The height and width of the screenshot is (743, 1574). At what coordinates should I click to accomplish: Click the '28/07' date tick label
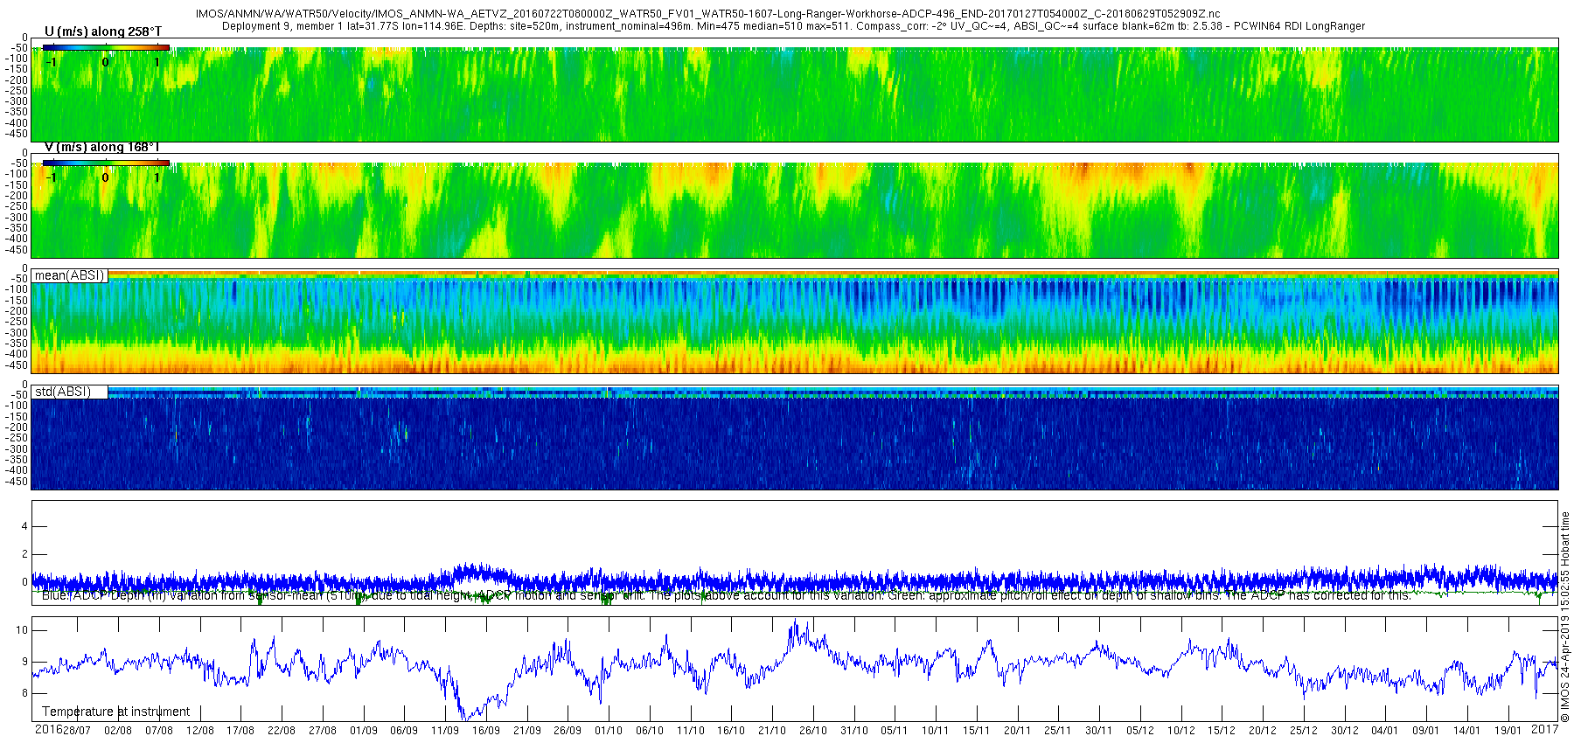77,731
